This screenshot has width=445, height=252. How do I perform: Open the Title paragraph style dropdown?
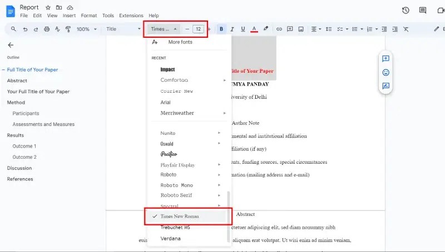click(123, 29)
